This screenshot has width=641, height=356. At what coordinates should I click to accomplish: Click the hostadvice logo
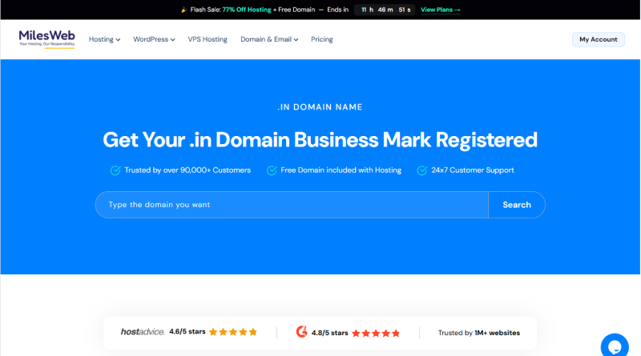coord(143,331)
